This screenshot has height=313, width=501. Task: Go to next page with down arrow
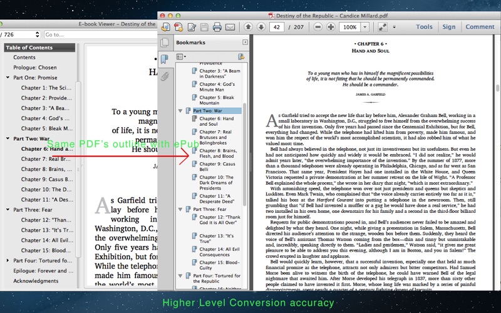(x=261, y=27)
